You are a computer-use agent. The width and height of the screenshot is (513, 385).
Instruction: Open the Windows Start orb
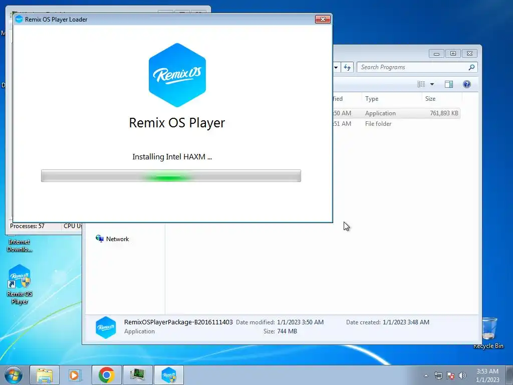click(14, 375)
